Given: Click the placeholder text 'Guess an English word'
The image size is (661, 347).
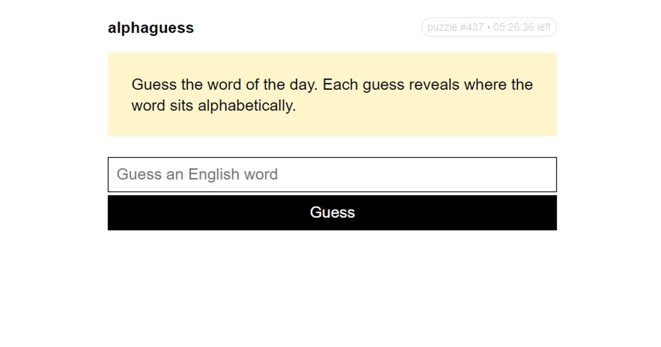Looking at the screenshot, I should [x=197, y=175].
